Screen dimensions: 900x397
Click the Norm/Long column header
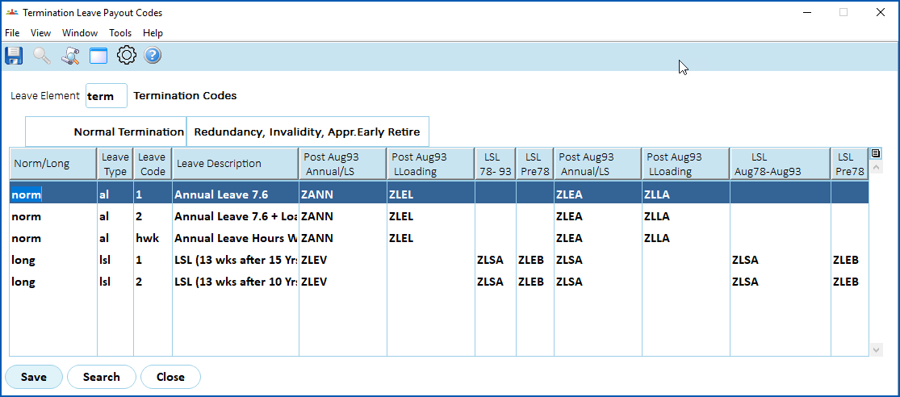(x=52, y=164)
